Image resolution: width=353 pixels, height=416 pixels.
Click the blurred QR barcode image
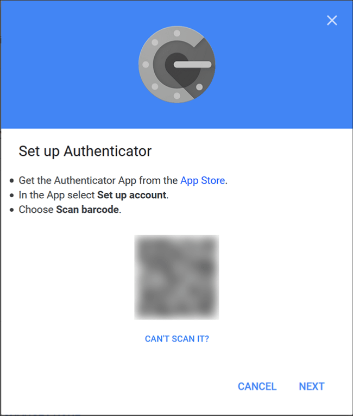177,278
